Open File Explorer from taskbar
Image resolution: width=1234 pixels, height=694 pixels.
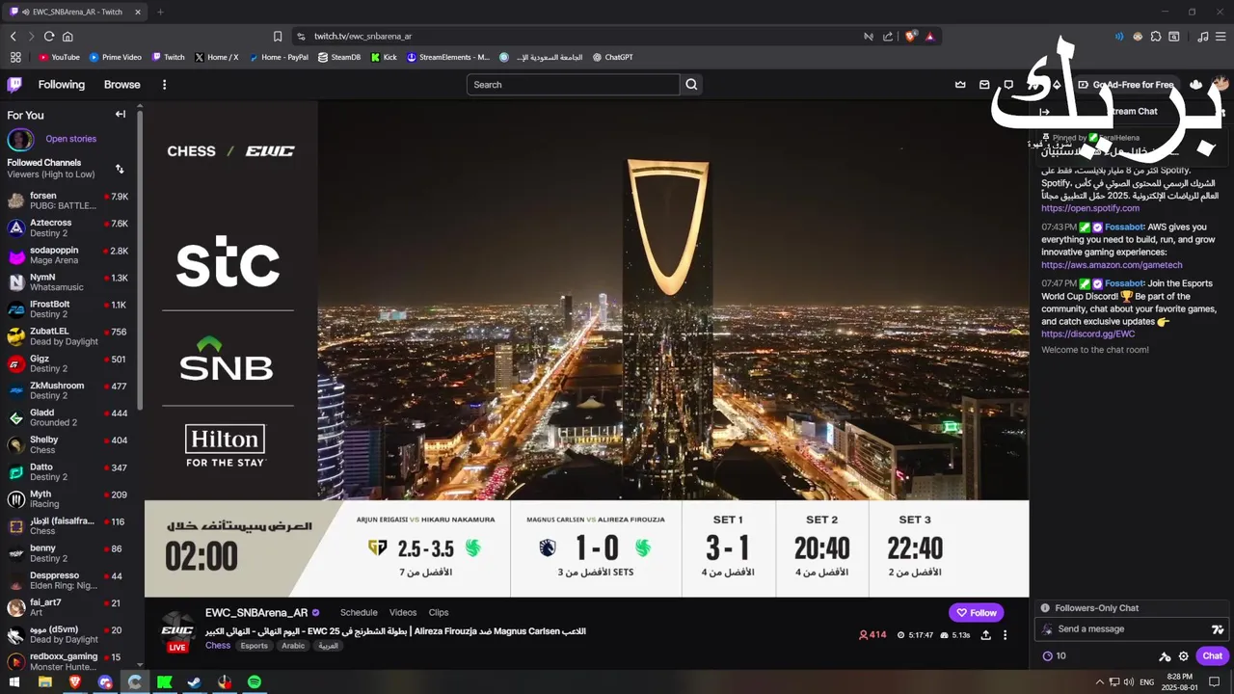tap(44, 681)
